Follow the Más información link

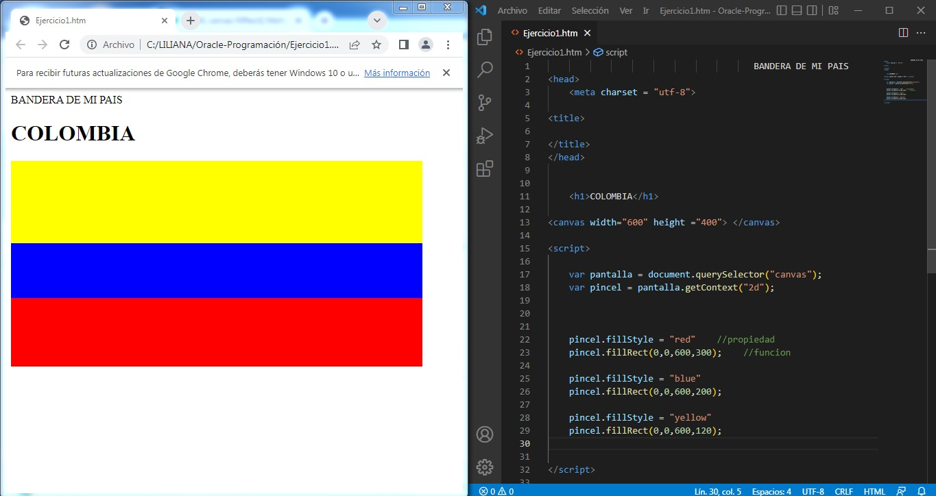pyautogui.click(x=397, y=73)
